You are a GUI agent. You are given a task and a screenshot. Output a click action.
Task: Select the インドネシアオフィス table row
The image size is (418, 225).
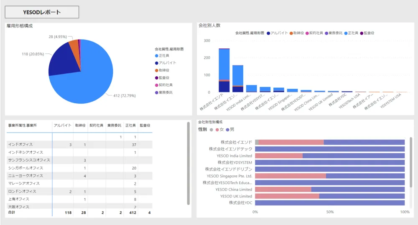(79, 152)
